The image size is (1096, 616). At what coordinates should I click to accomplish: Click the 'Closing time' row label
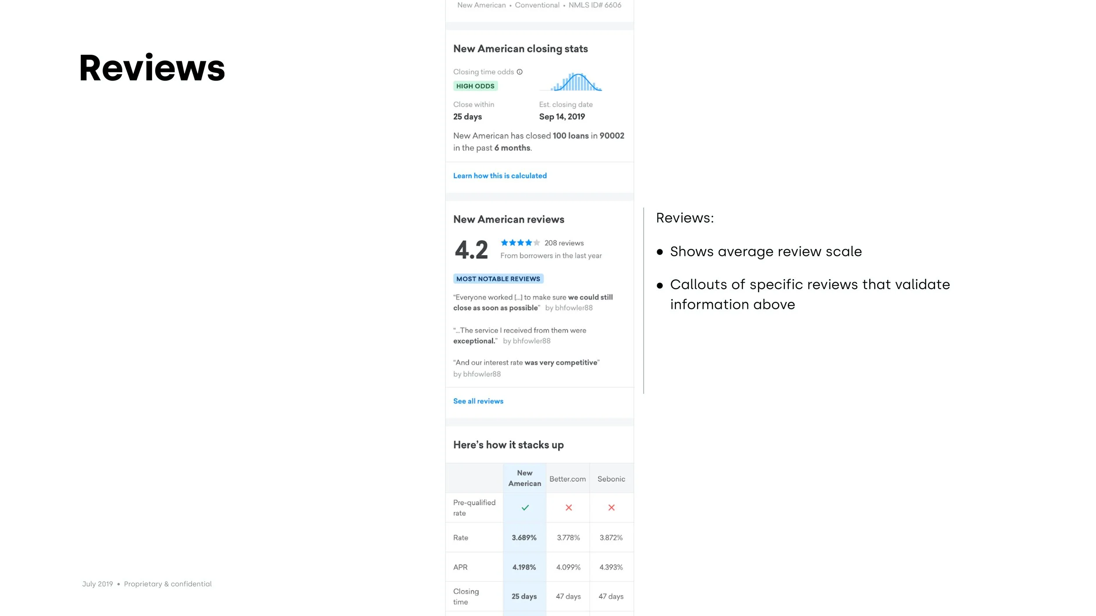[466, 596]
